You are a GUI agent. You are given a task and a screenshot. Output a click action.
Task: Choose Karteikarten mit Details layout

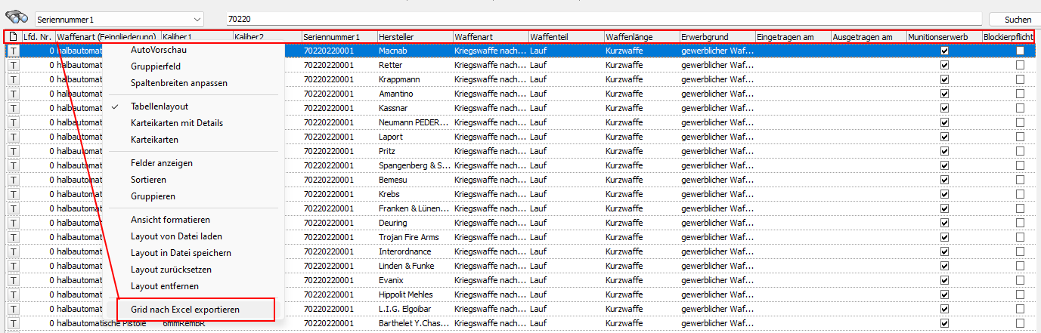[x=177, y=123]
